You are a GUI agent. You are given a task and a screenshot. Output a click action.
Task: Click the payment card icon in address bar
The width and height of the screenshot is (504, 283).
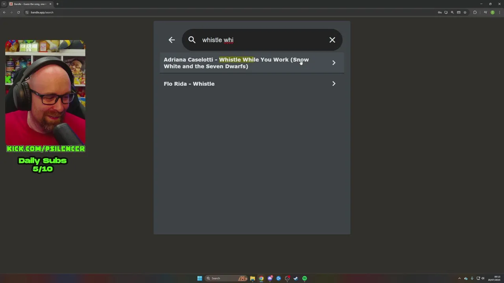pyautogui.click(x=459, y=12)
